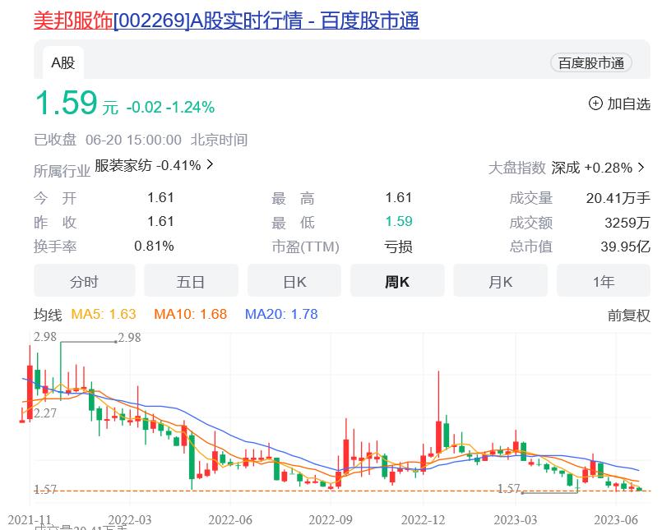Select the 周K weekly chart tab
The height and width of the screenshot is (530, 662).
[x=396, y=280]
